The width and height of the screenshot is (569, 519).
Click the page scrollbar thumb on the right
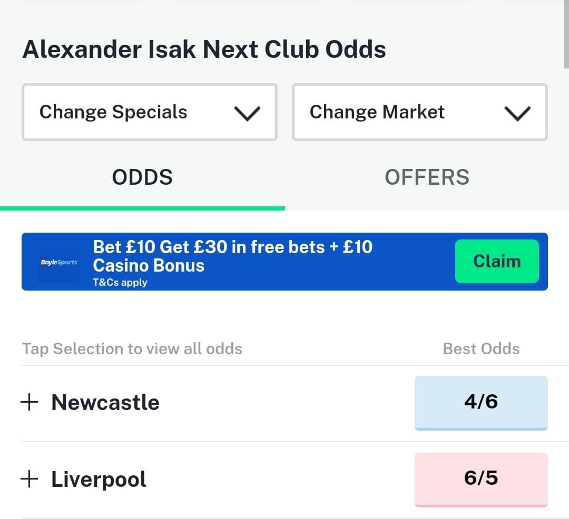[566, 34]
